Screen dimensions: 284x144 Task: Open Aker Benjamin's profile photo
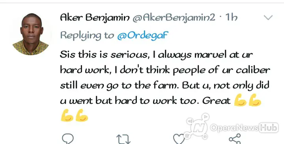(31, 34)
